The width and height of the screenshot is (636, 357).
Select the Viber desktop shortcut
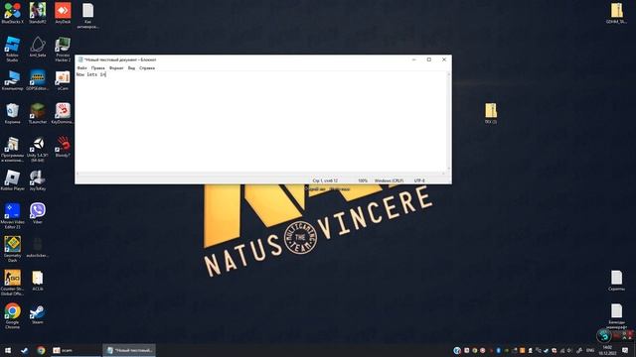pyautogui.click(x=38, y=213)
